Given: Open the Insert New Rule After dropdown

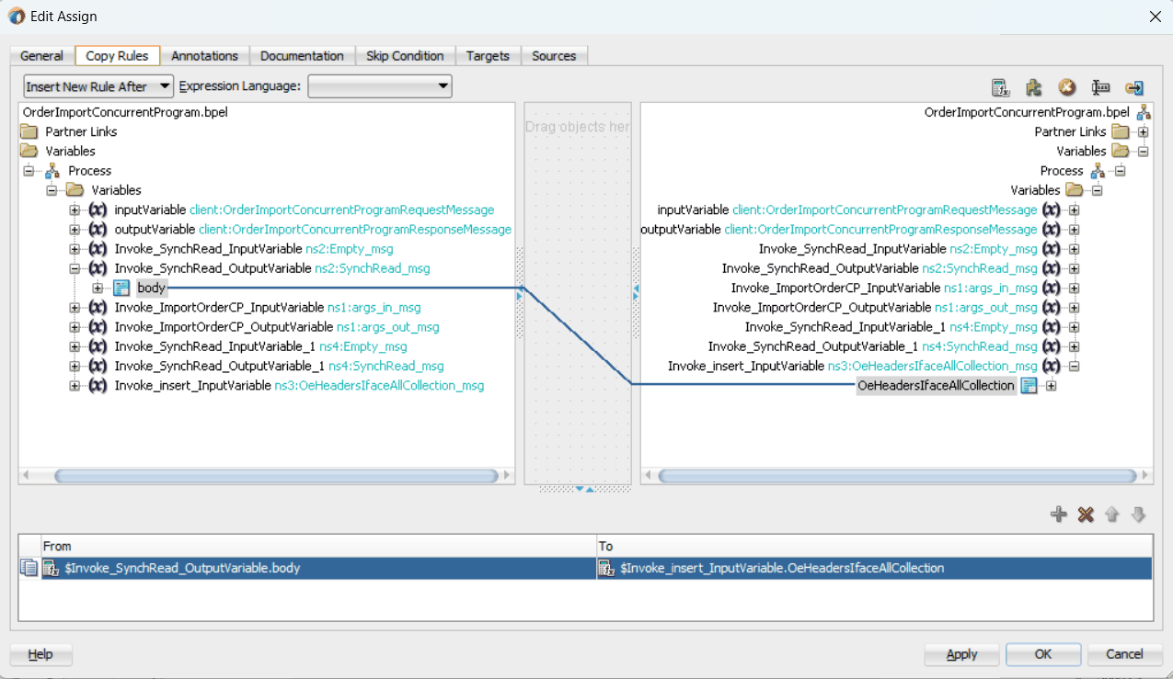Looking at the screenshot, I should [98, 86].
